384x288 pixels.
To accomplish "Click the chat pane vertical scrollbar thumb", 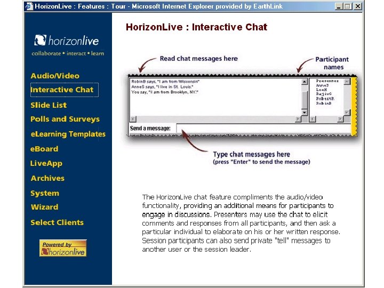I will 305,100.
